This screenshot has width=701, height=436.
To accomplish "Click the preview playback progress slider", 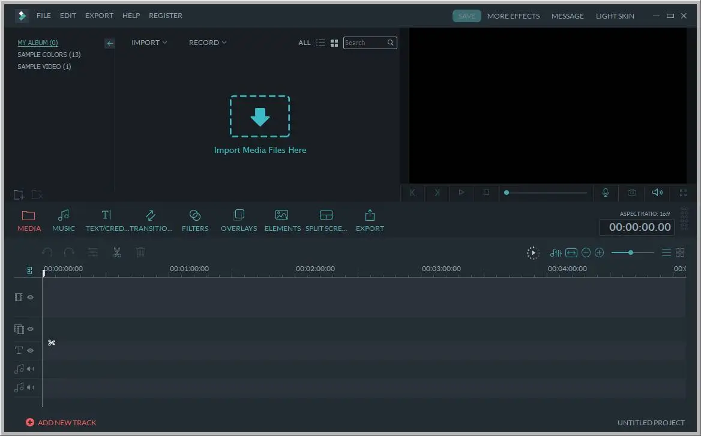I will [x=546, y=193].
